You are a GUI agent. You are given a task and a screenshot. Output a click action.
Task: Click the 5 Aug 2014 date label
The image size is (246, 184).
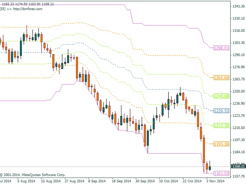26,181
